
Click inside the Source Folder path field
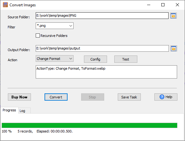102,15
